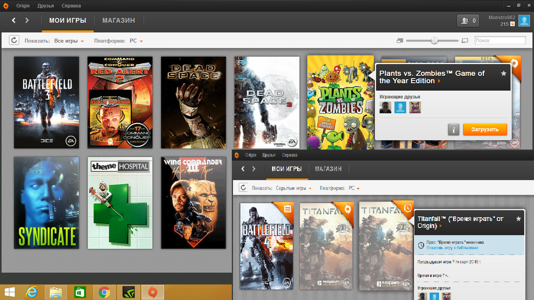Go forward in the second Origin window
Screen dimensions: 534x300
[254, 169]
